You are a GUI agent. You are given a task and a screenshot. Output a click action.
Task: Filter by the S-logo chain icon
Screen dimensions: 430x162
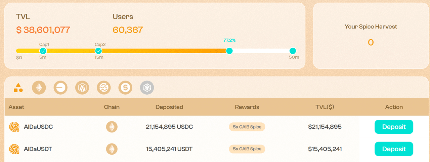pos(125,88)
